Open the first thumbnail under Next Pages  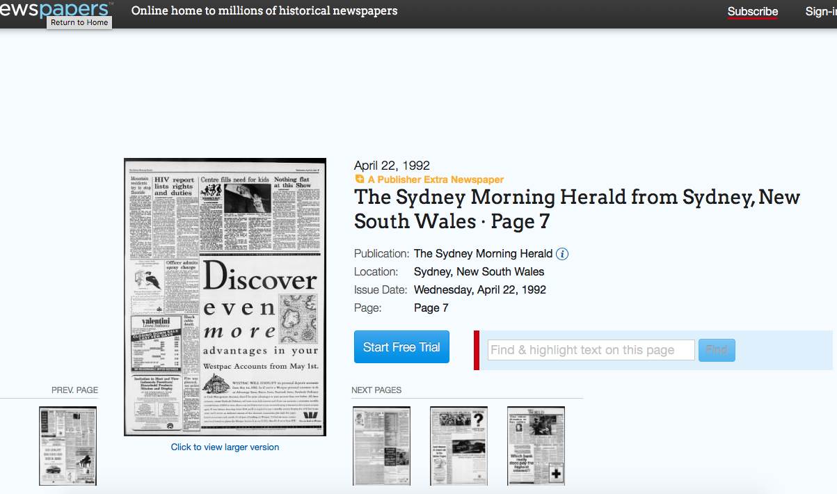coord(381,445)
